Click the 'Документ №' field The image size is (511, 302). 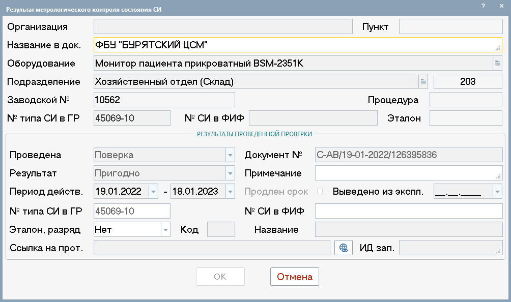click(x=409, y=155)
